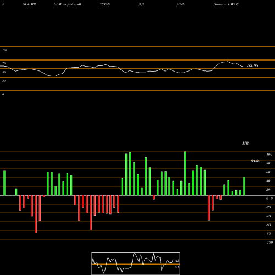This screenshot has height=275, width=275.
Task: Open the mini RSI line chart thumbnail
Action: point(136,263)
